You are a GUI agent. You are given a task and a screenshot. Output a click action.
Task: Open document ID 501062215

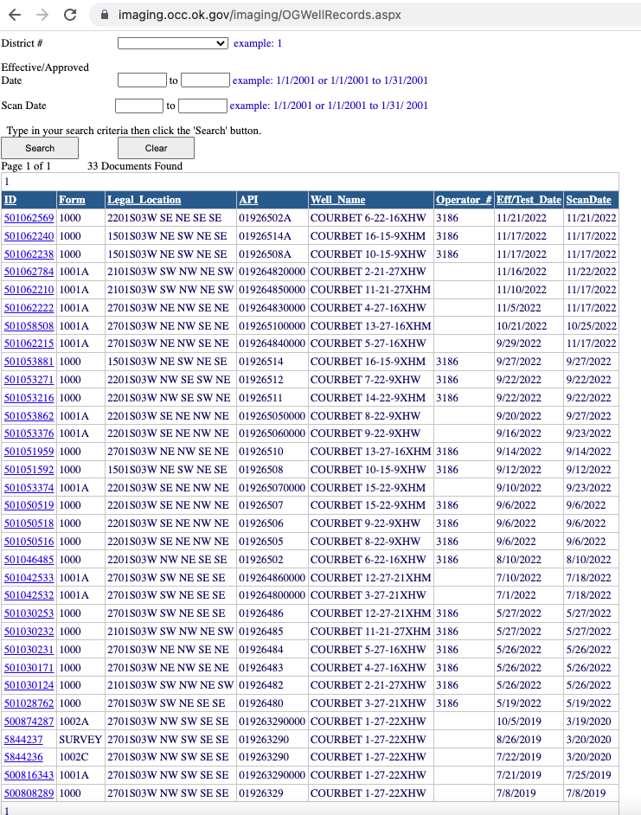[x=29, y=343]
